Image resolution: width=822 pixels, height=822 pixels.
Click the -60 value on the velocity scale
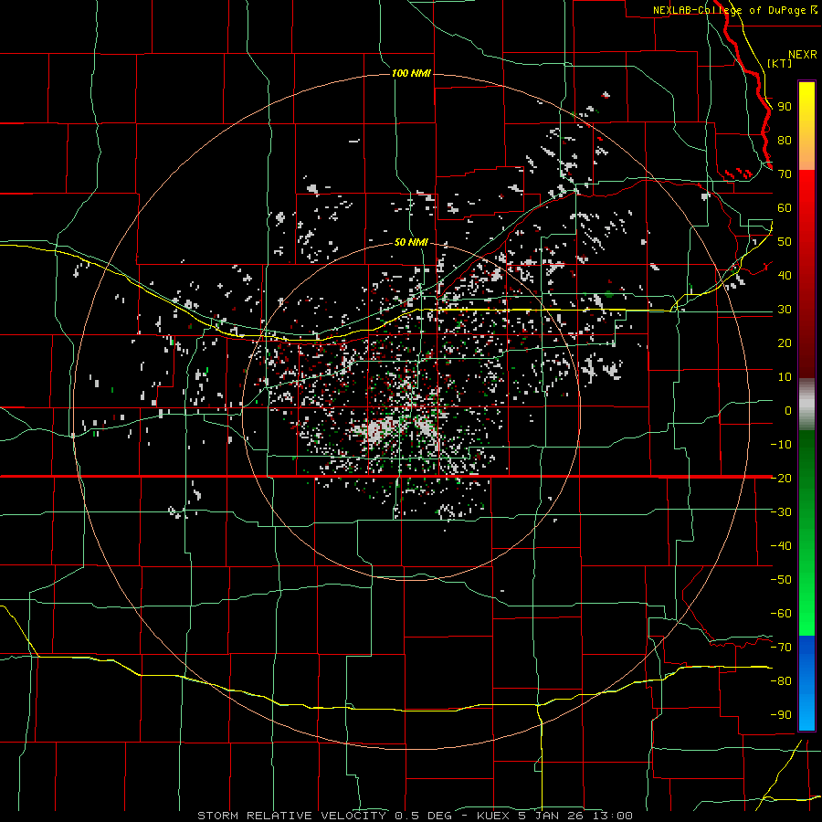coord(781,614)
